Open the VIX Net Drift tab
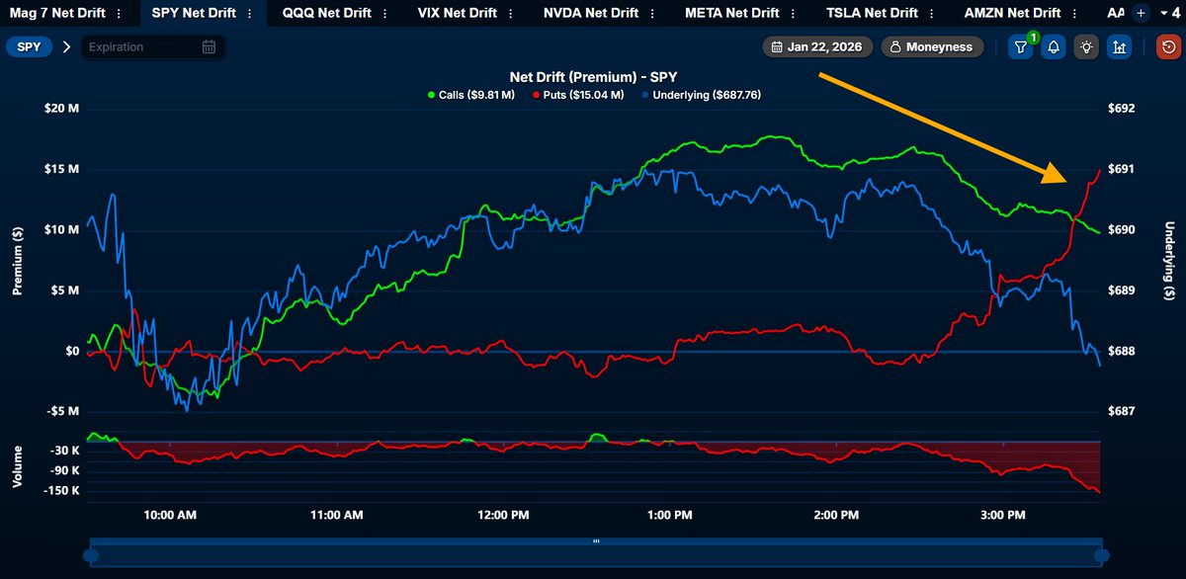This screenshot has width=1186, height=579. click(x=456, y=13)
